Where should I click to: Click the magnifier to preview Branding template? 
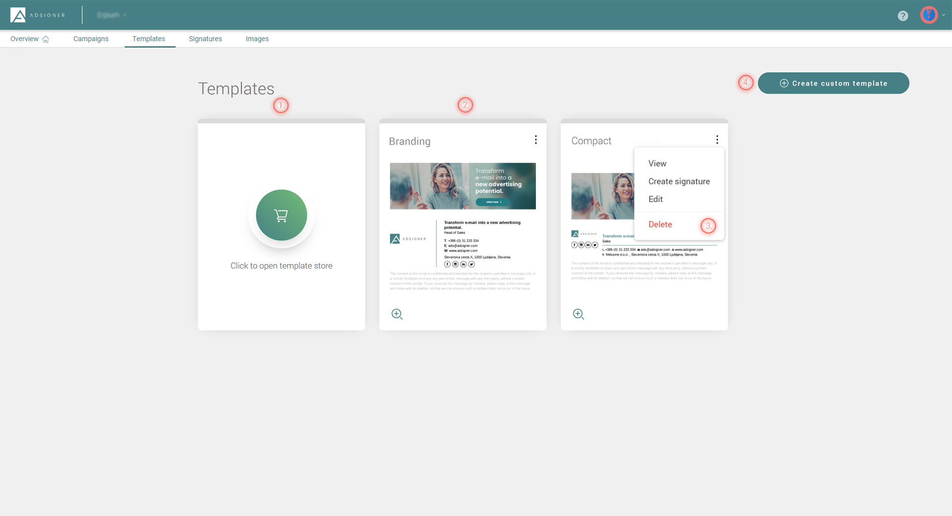pyautogui.click(x=397, y=314)
